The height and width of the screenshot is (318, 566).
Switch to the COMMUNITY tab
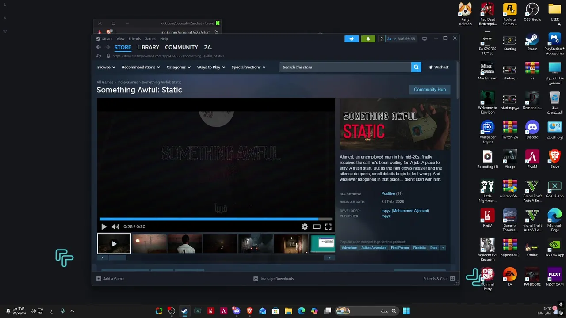[181, 47]
